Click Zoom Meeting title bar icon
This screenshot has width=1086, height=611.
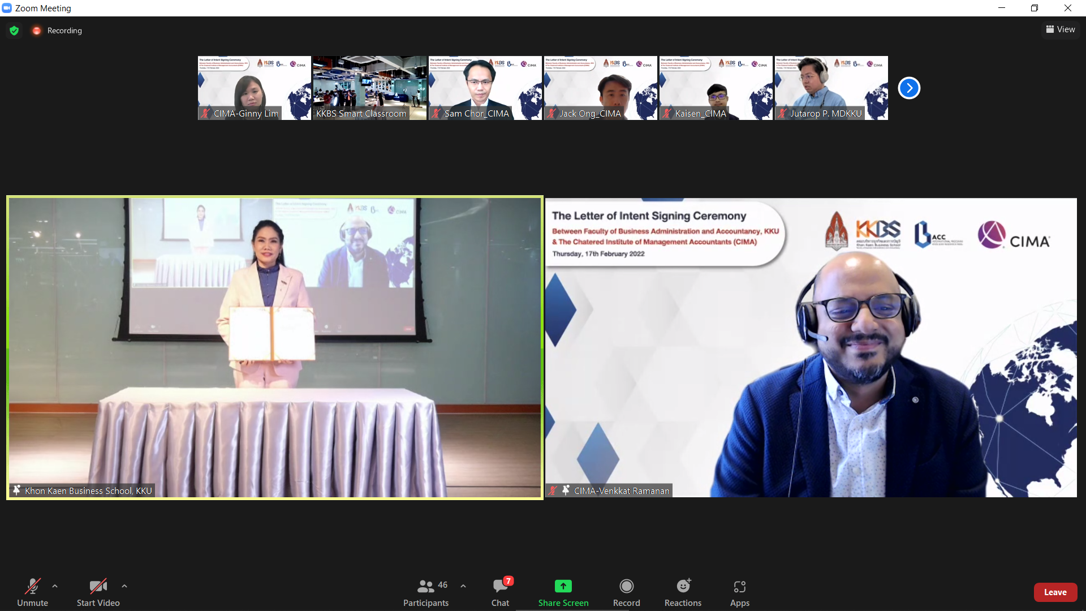click(x=7, y=8)
